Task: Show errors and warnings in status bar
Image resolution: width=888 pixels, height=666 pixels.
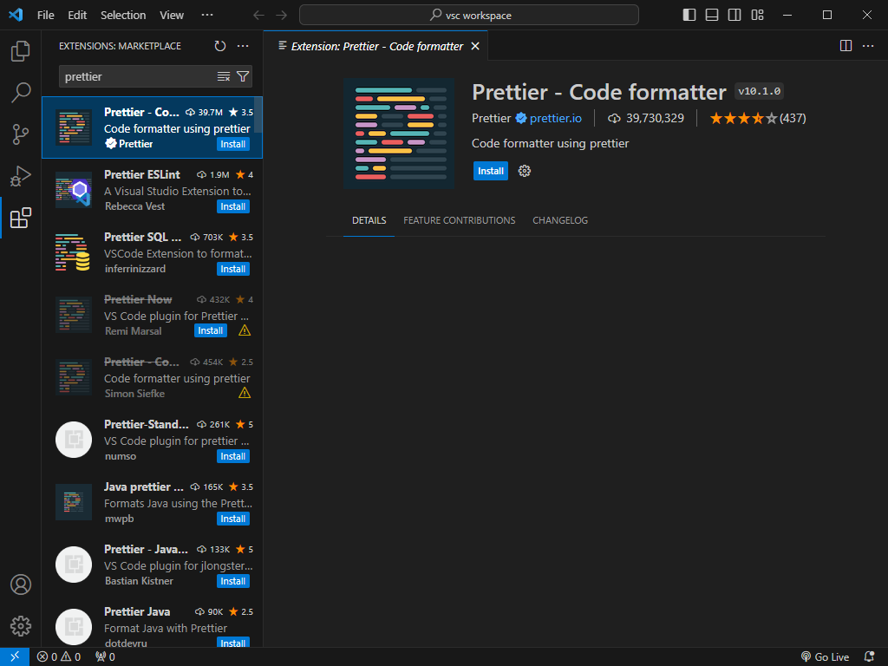Action: [59, 656]
